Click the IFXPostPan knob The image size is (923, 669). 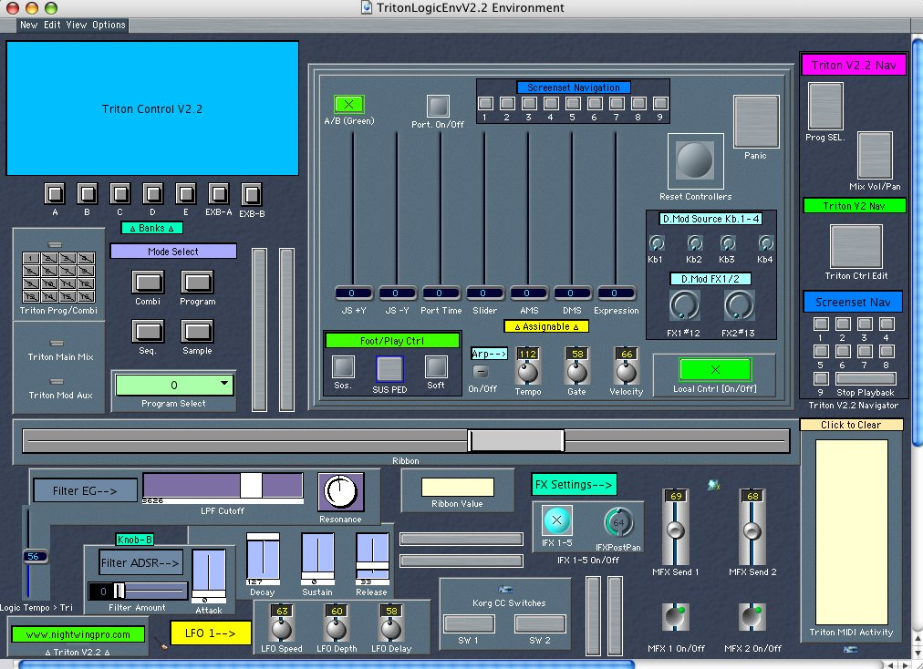point(618,522)
